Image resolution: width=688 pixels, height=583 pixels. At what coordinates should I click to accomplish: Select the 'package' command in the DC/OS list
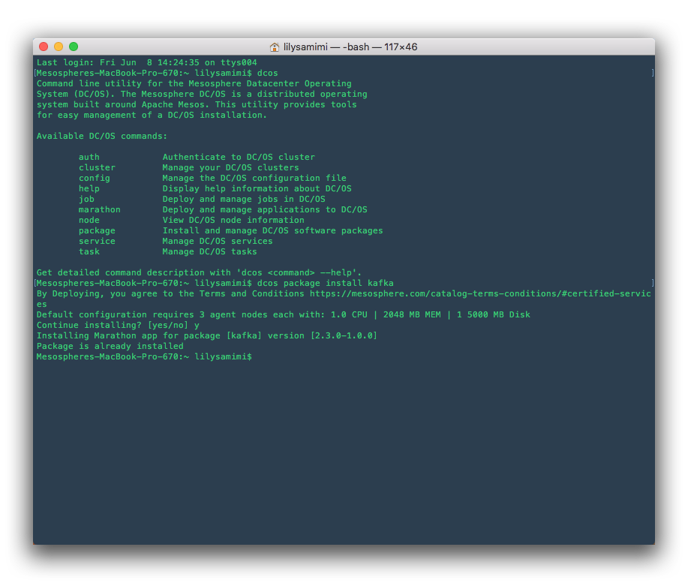click(x=97, y=230)
